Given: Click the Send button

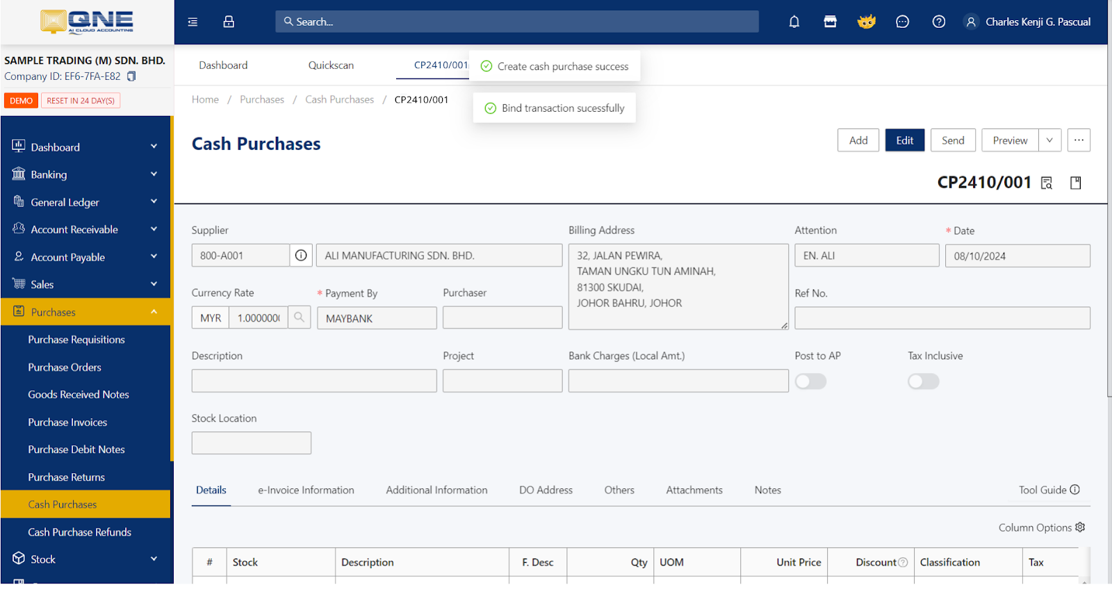Looking at the screenshot, I should (x=953, y=140).
